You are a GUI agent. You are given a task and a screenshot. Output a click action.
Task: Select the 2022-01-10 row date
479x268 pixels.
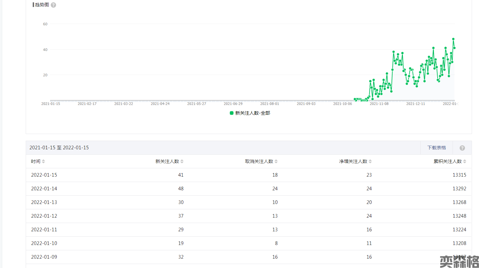(44, 243)
